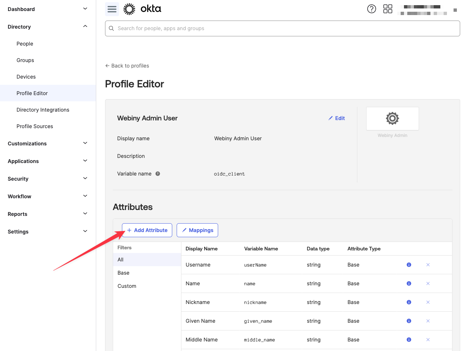Open the help question mark icon
462x351 pixels.
[x=371, y=9]
